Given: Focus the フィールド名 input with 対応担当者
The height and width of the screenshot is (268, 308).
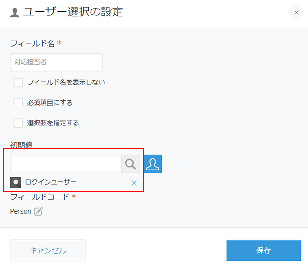Looking at the screenshot, I should click(56, 62).
